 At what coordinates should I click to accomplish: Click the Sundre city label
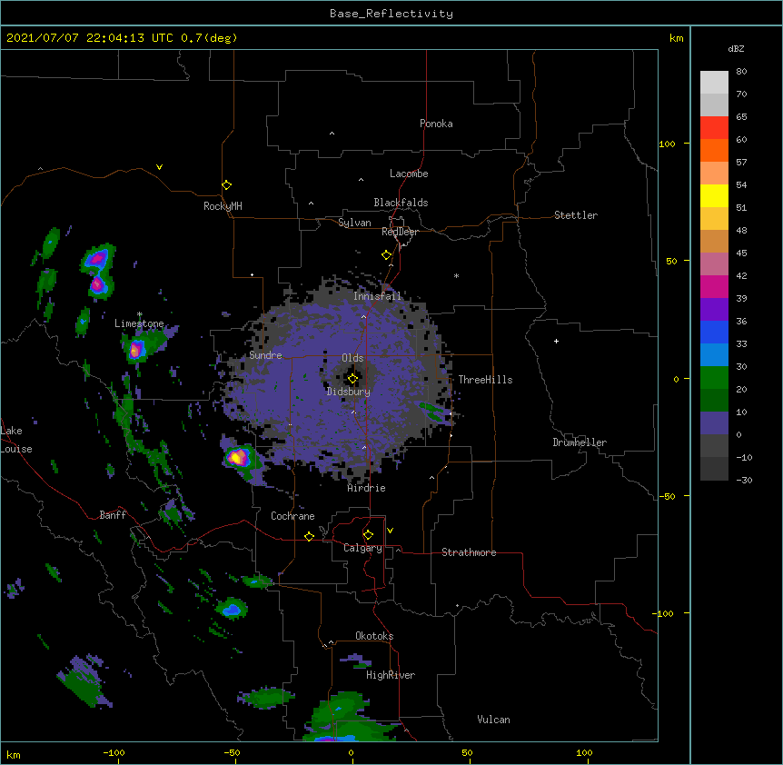pyautogui.click(x=265, y=355)
